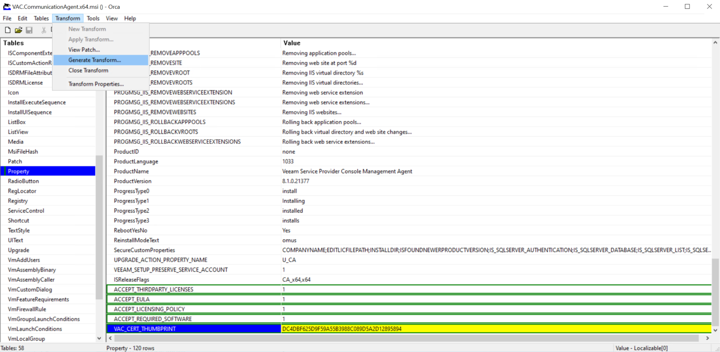720x352 pixels.
Task: Choose Close Transform from the menu
Action: tap(88, 70)
